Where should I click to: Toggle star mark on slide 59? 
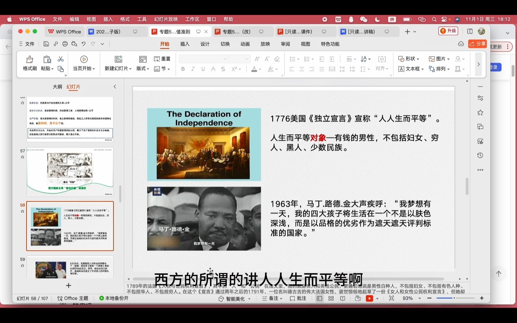coord(22,265)
